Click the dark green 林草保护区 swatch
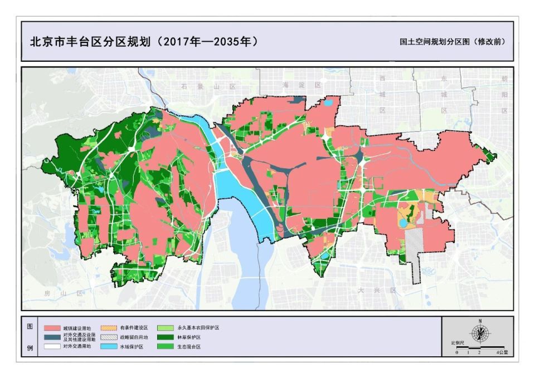 [166, 337]
